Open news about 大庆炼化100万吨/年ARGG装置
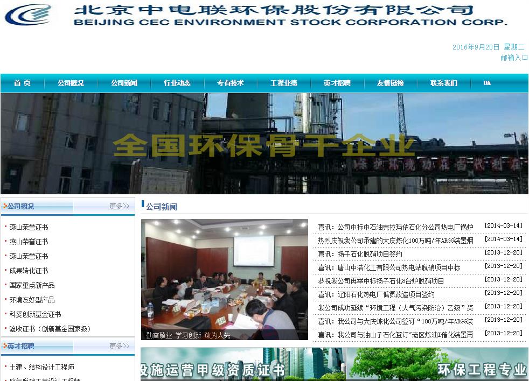529x381 pixels. click(x=395, y=241)
